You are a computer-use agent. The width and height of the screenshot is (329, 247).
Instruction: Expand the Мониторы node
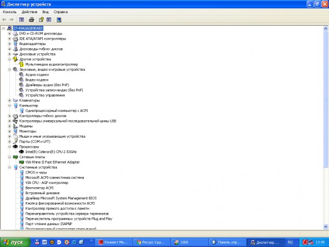(9, 131)
